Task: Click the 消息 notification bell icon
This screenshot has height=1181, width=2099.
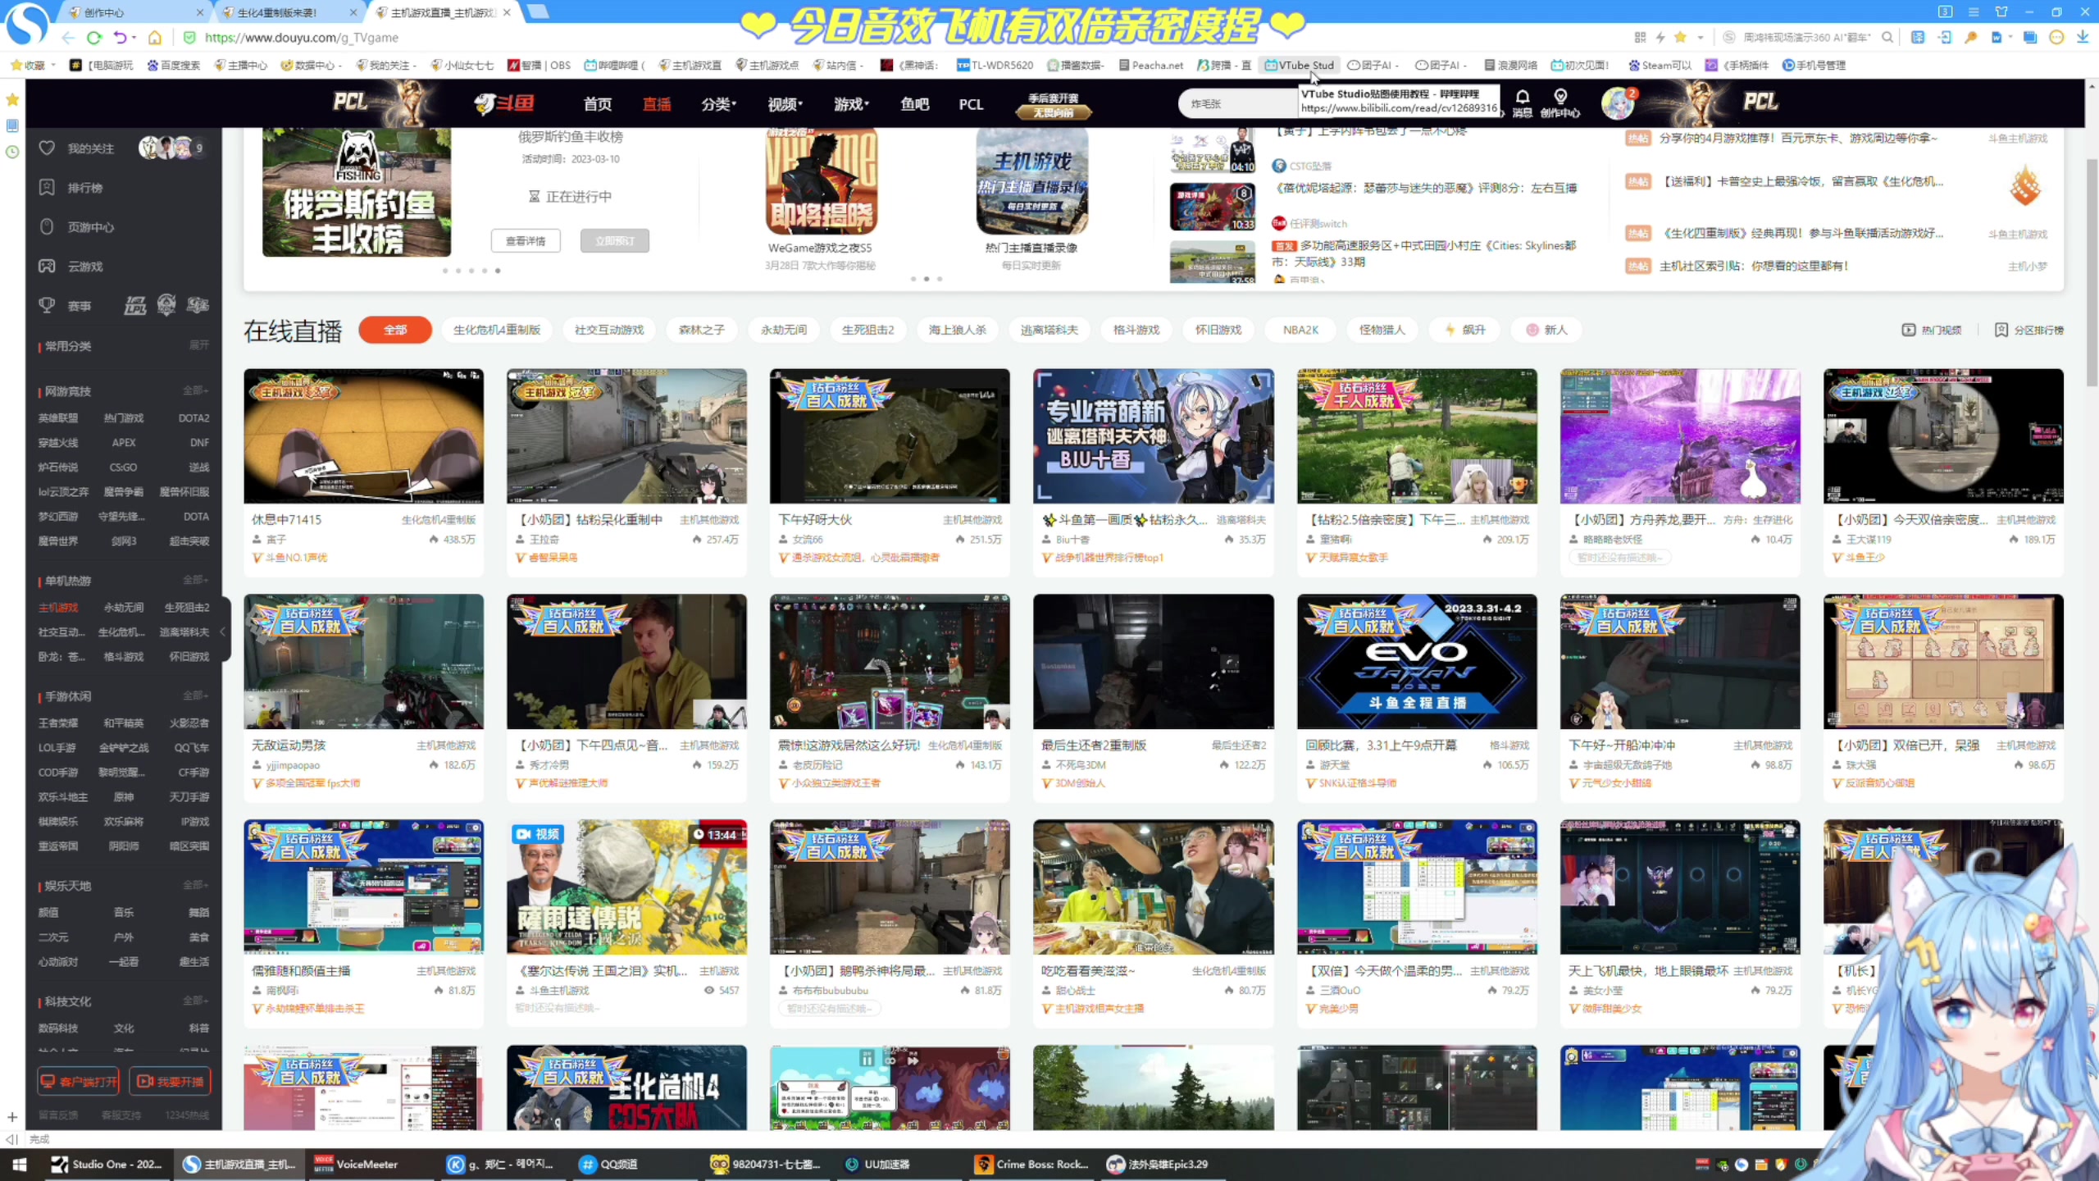Action: click(1522, 98)
